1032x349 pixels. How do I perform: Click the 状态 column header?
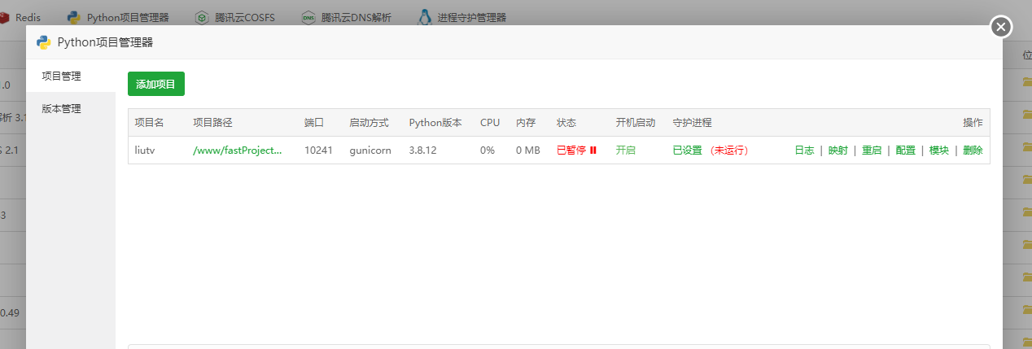tap(566, 123)
